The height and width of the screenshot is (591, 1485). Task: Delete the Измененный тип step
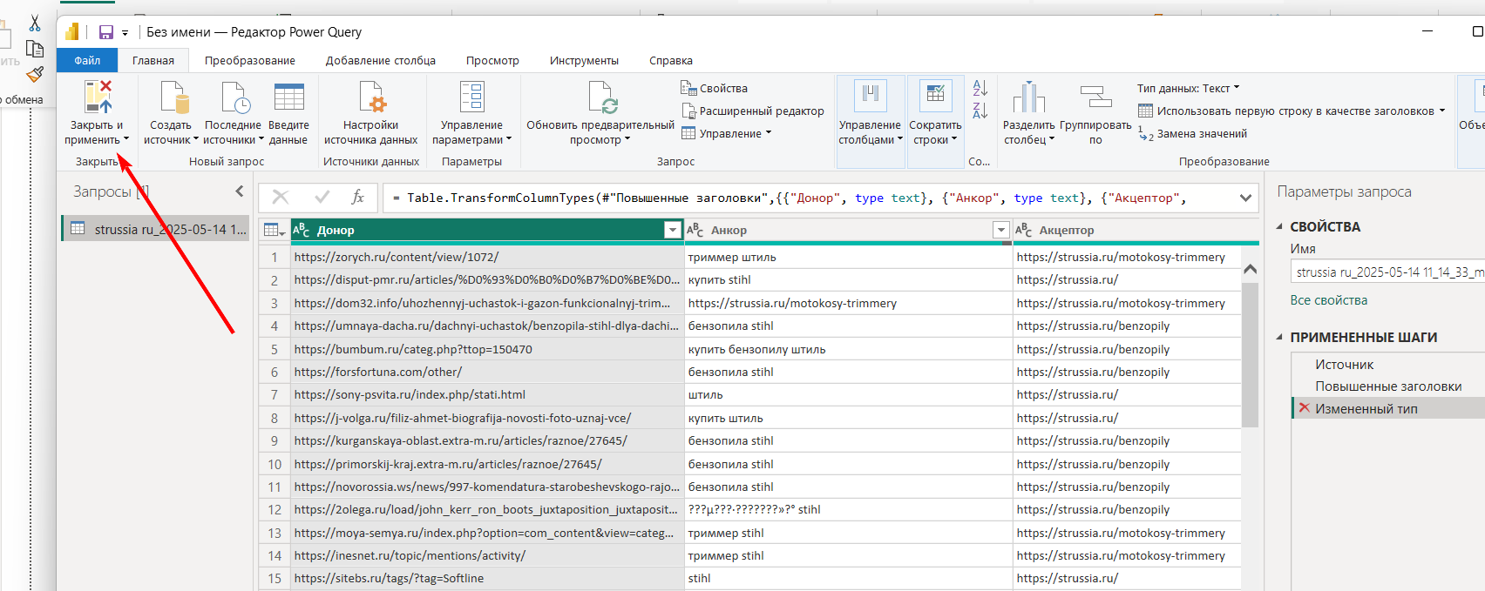point(1304,408)
